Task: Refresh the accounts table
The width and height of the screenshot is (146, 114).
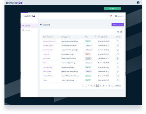Action: [121, 32]
